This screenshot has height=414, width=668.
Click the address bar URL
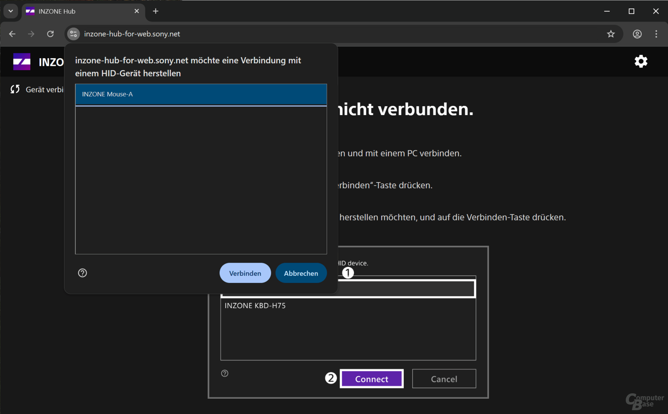tap(132, 34)
